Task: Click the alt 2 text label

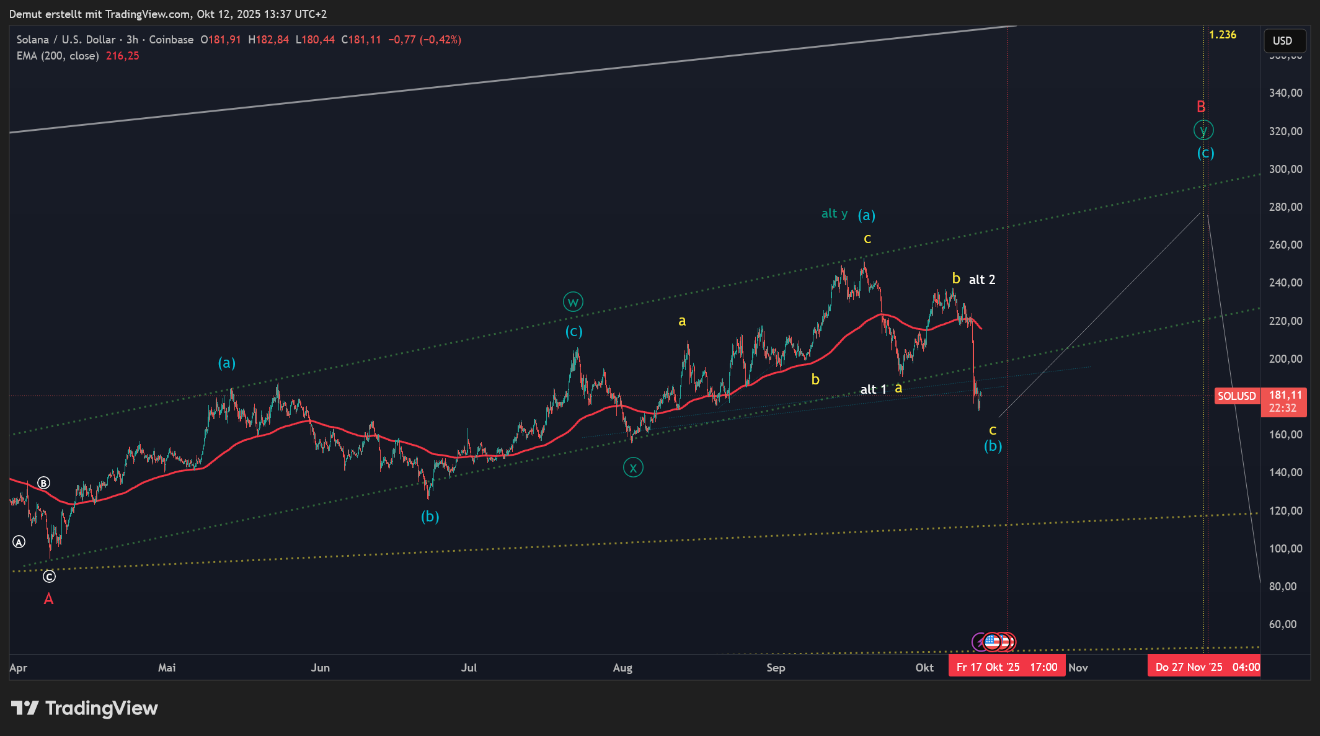Action: point(982,280)
